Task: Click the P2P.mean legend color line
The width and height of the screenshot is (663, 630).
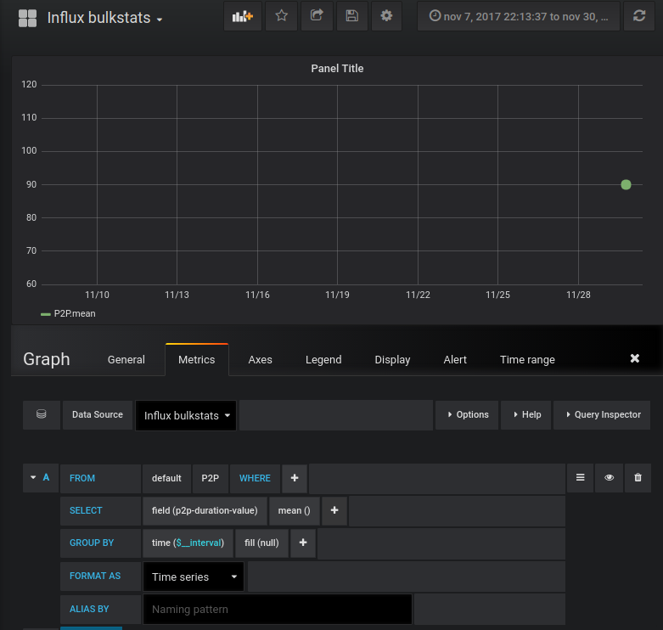Action: pos(46,314)
